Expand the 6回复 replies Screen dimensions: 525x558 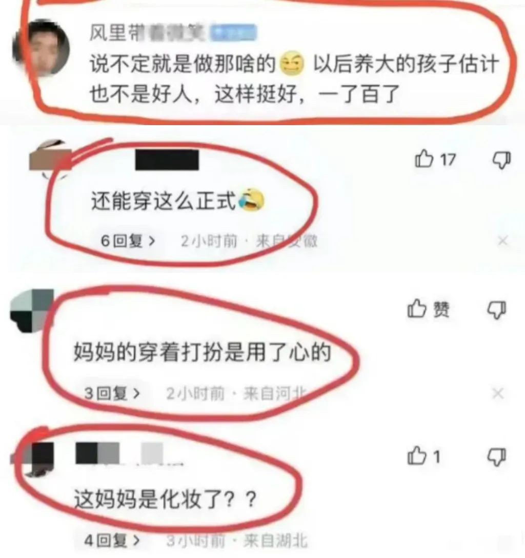[x=128, y=241]
